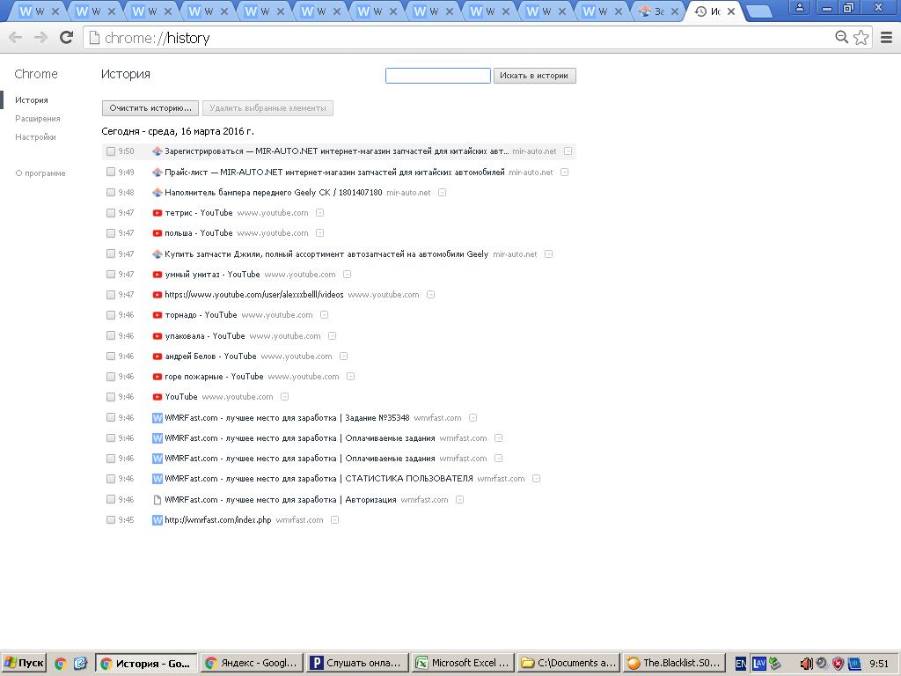The image size is (901, 676).
Task: Click the browser Back arrow
Action: 16,38
